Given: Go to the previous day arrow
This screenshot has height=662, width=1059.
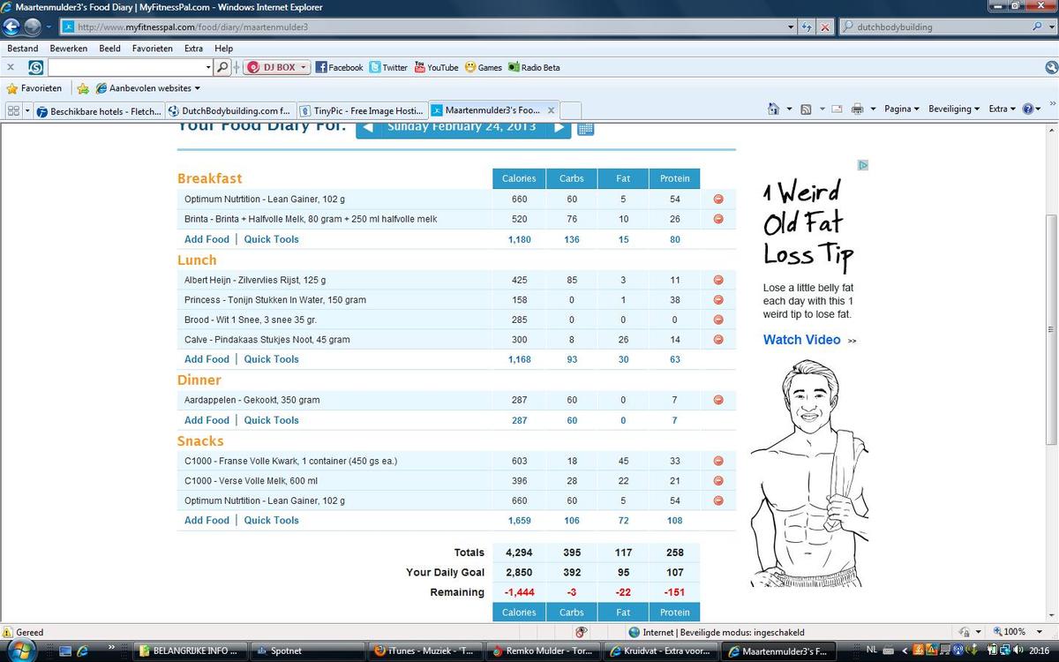Looking at the screenshot, I should (368, 128).
